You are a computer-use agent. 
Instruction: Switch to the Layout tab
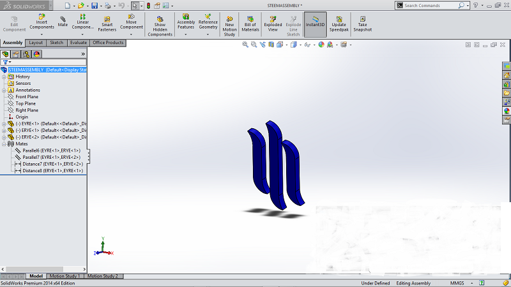pos(36,43)
